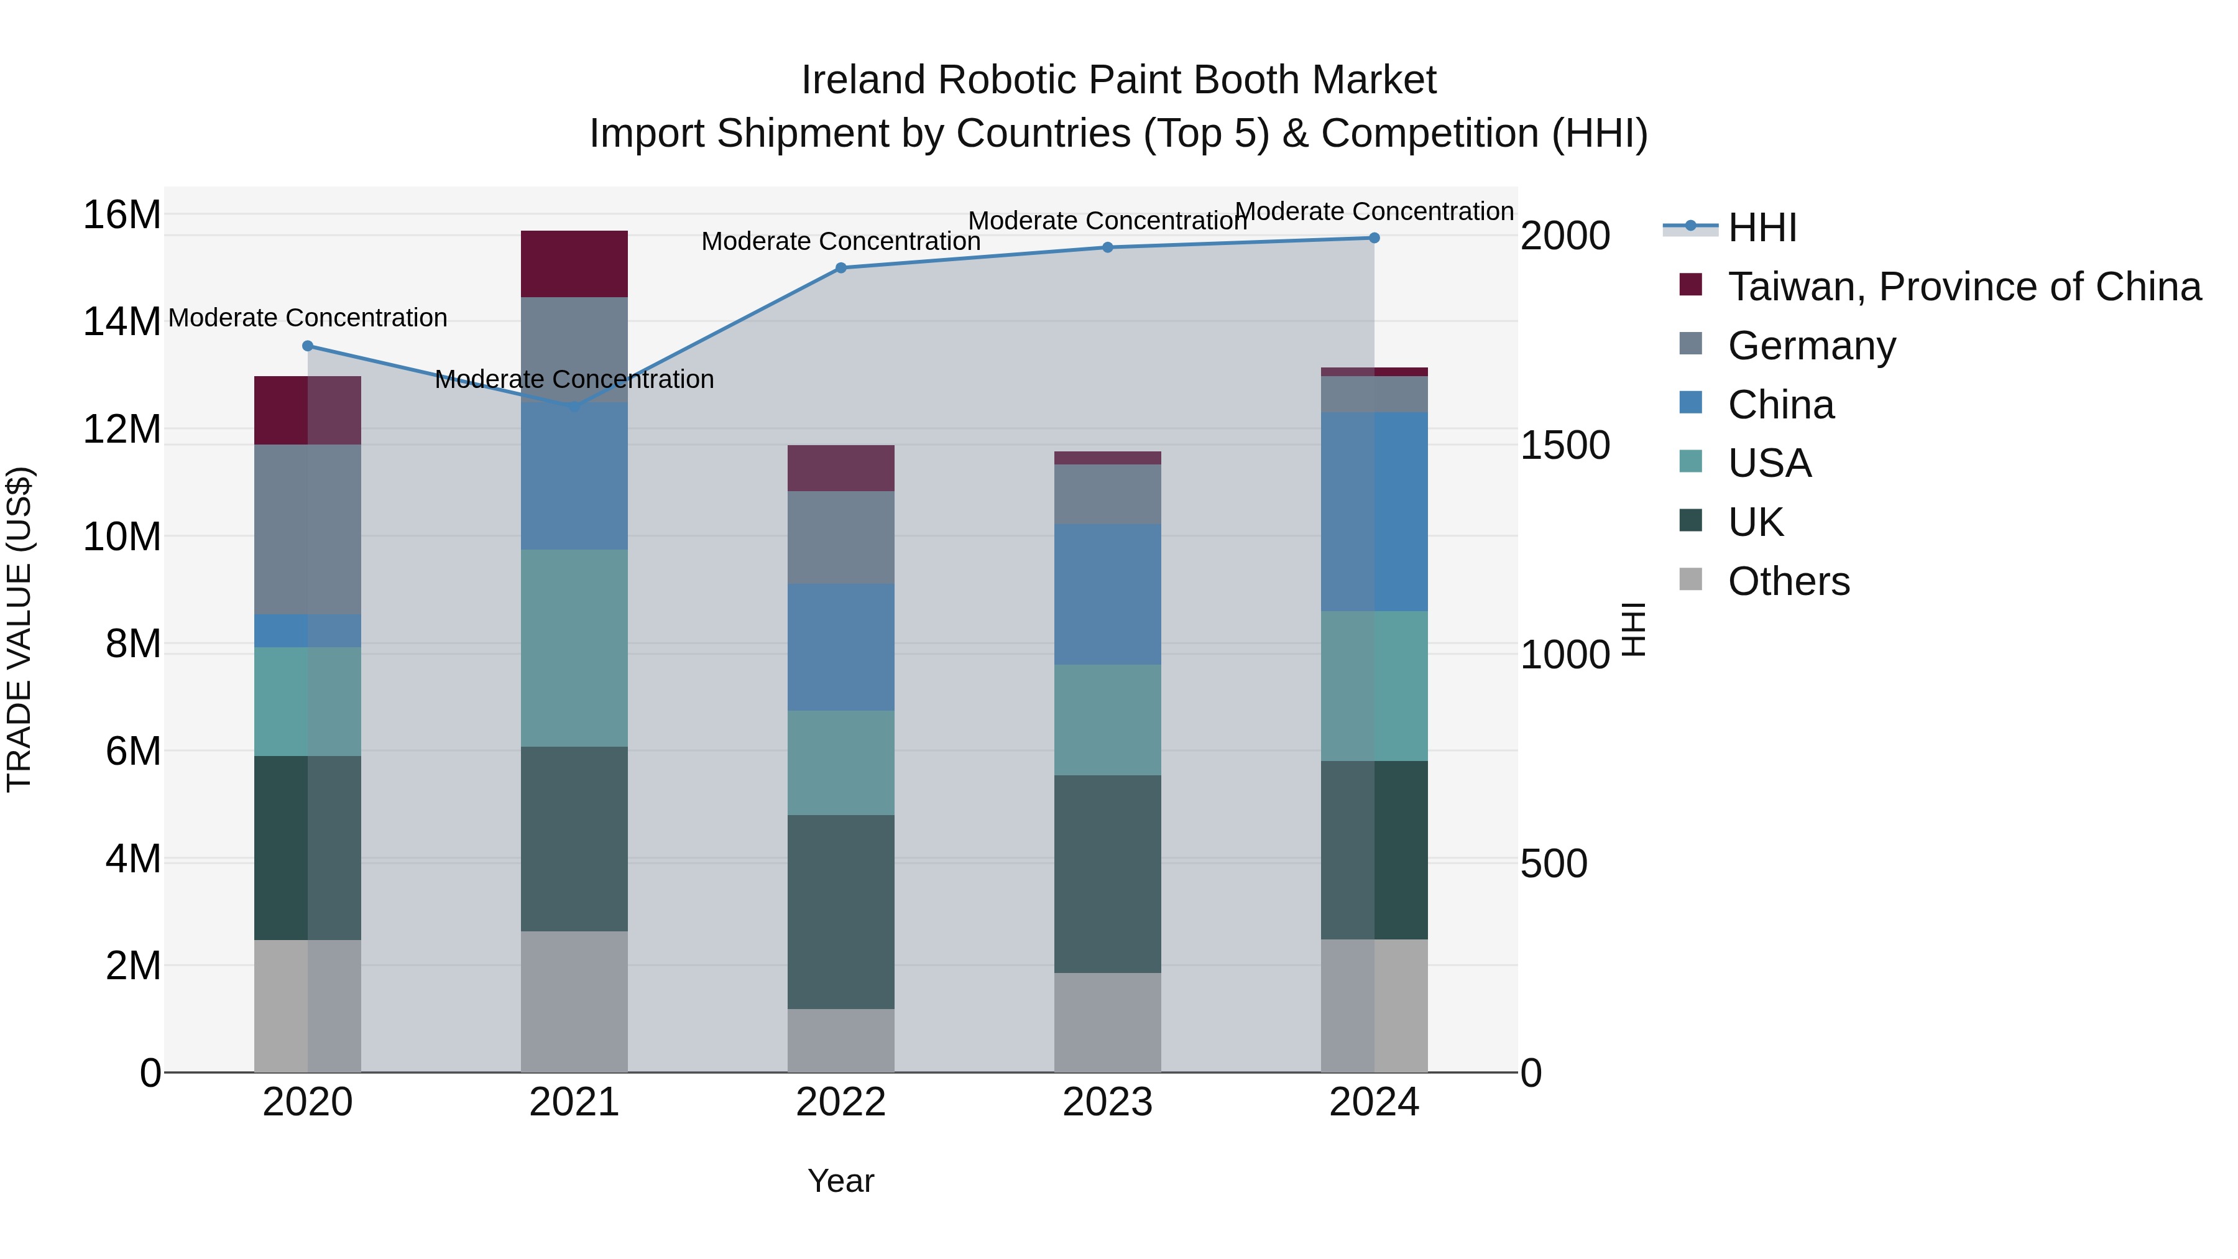Click the Others grey legend swatch
The height and width of the screenshot is (1259, 2238).
click(1691, 579)
